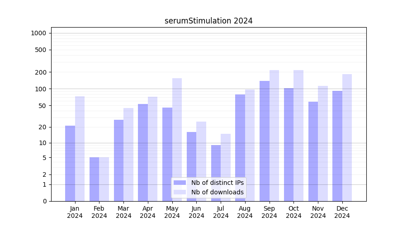Click the 'Mar 2024' x-axis label
The image size is (407, 226).
click(x=123, y=212)
